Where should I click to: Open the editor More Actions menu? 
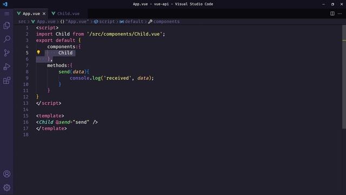340,14
